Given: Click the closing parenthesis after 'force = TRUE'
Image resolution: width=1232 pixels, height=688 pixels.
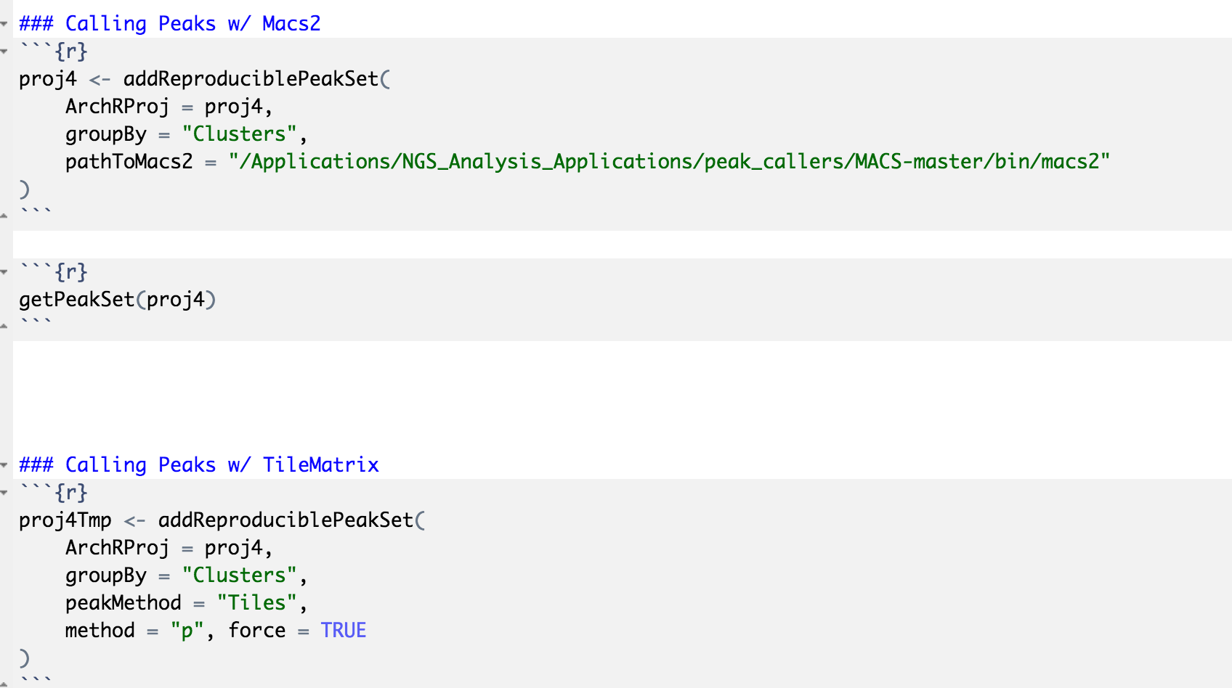Looking at the screenshot, I should (25, 658).
